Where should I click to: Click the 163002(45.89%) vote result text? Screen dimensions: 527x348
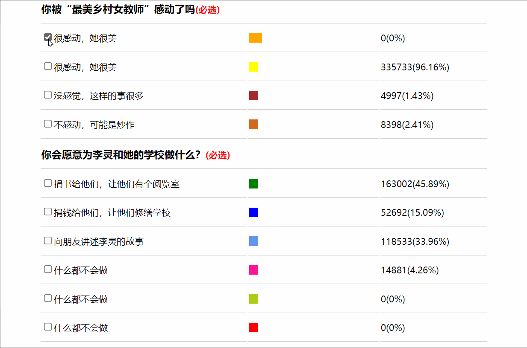tap(415, 184)
